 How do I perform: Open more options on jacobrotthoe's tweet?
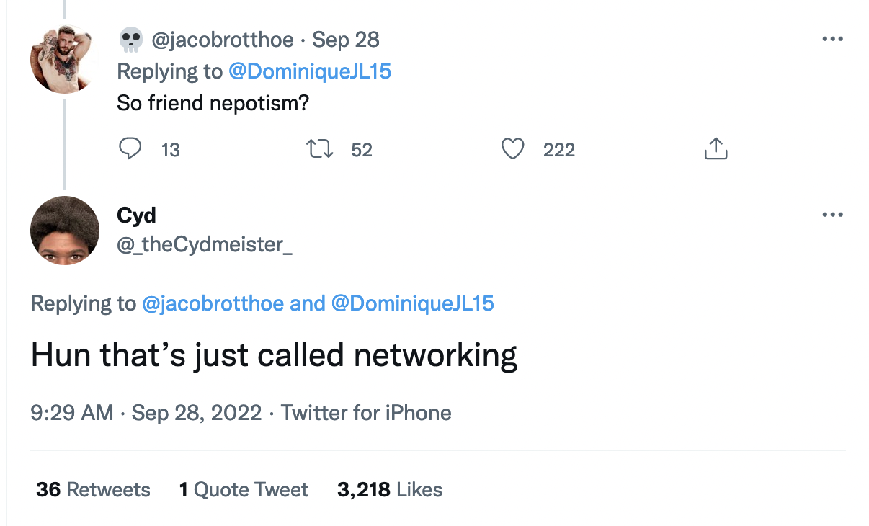tap(832, 39)
